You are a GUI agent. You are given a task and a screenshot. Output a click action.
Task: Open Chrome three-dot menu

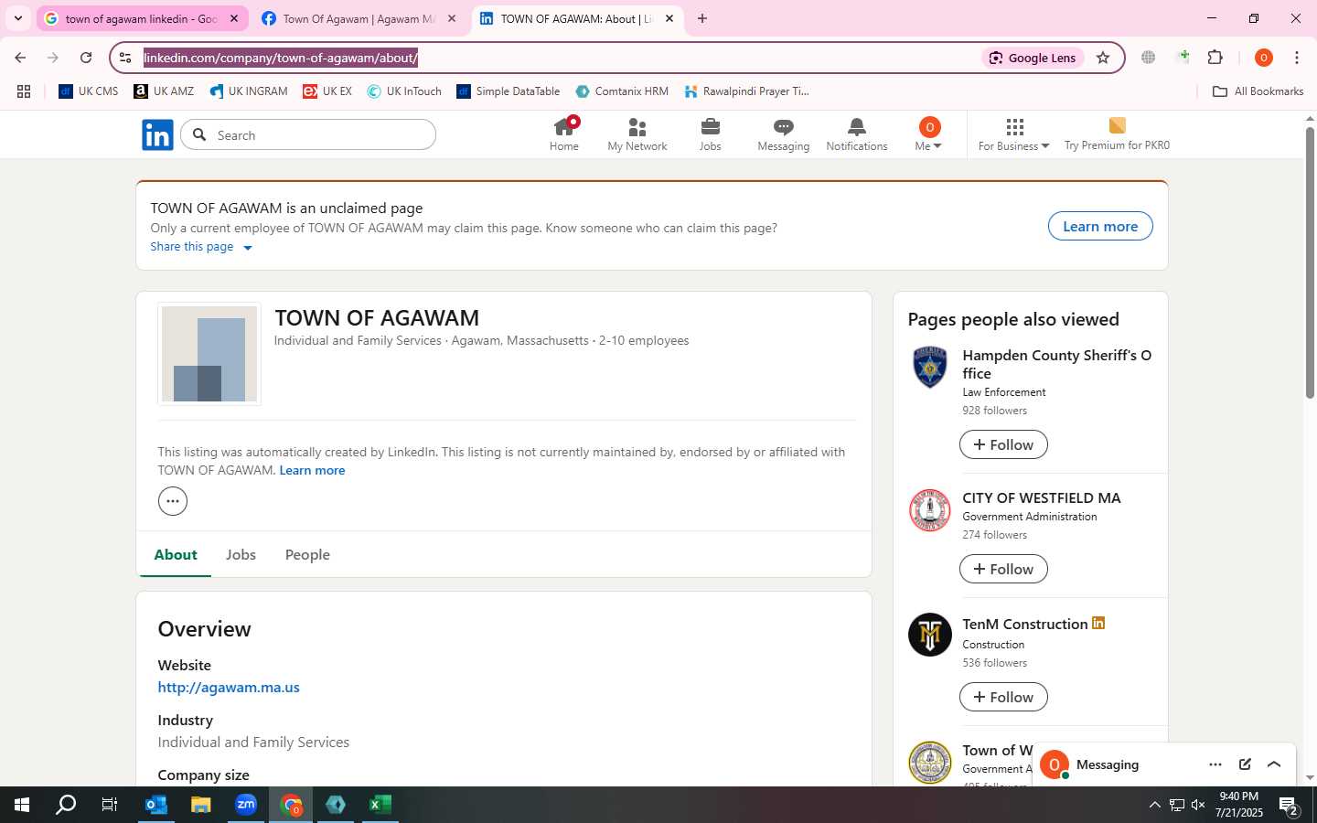point(1297,58)
